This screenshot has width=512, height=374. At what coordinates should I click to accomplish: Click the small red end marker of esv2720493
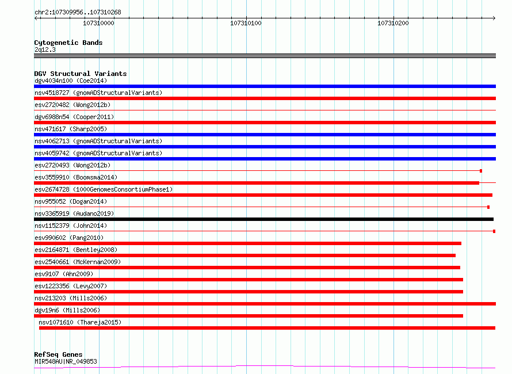[x=481, y=171]
